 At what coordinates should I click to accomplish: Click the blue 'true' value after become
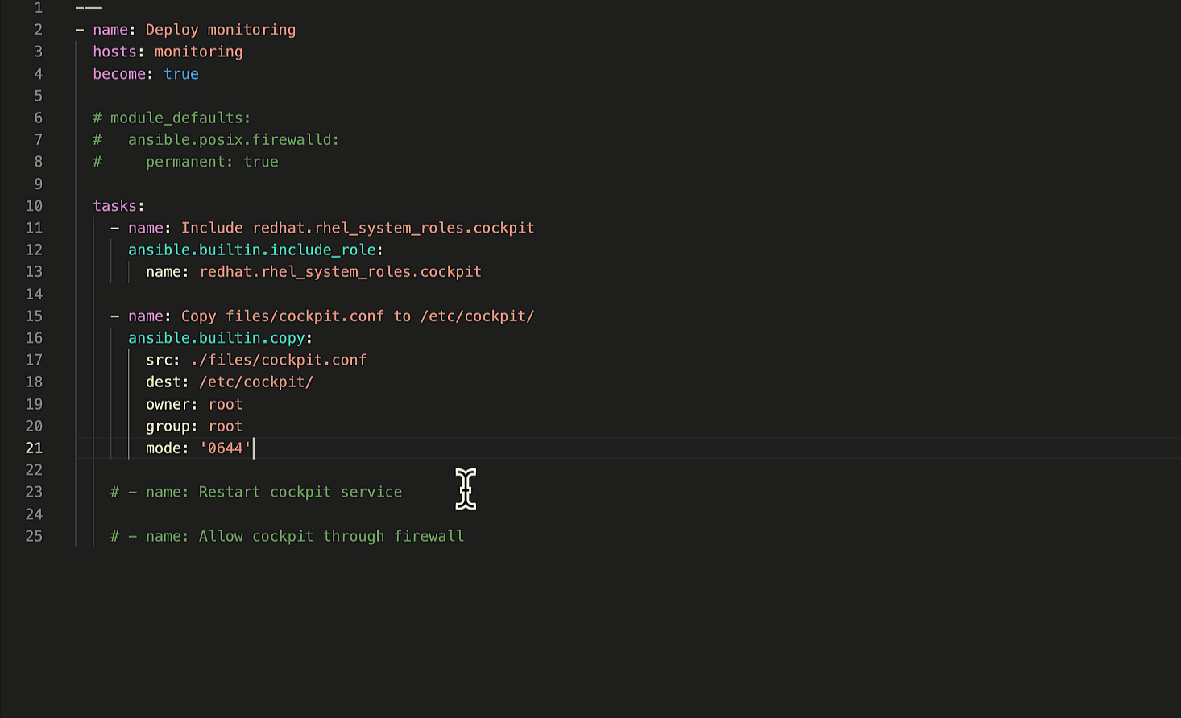pyautogui.click(x=181, y=74)
